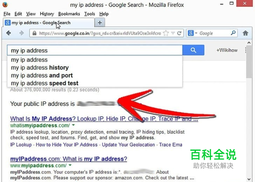Image resolution: width=255 pixels, height=182 pixels.
Task: Click the +Wikihow profile link
Action: 227,50
